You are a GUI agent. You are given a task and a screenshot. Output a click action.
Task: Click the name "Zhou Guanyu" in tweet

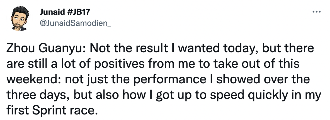point(44,49)
